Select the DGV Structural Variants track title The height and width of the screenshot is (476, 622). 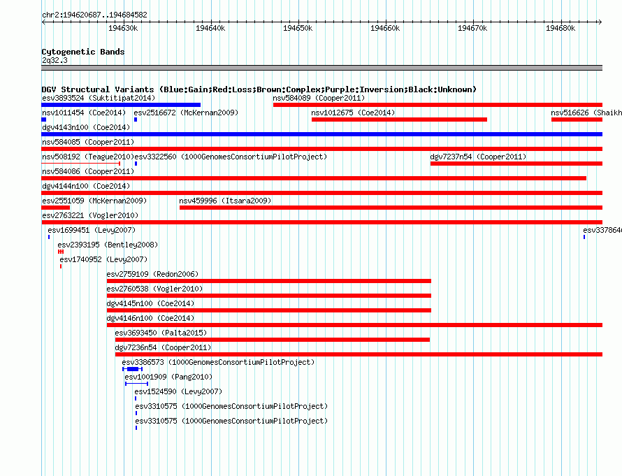259,89
